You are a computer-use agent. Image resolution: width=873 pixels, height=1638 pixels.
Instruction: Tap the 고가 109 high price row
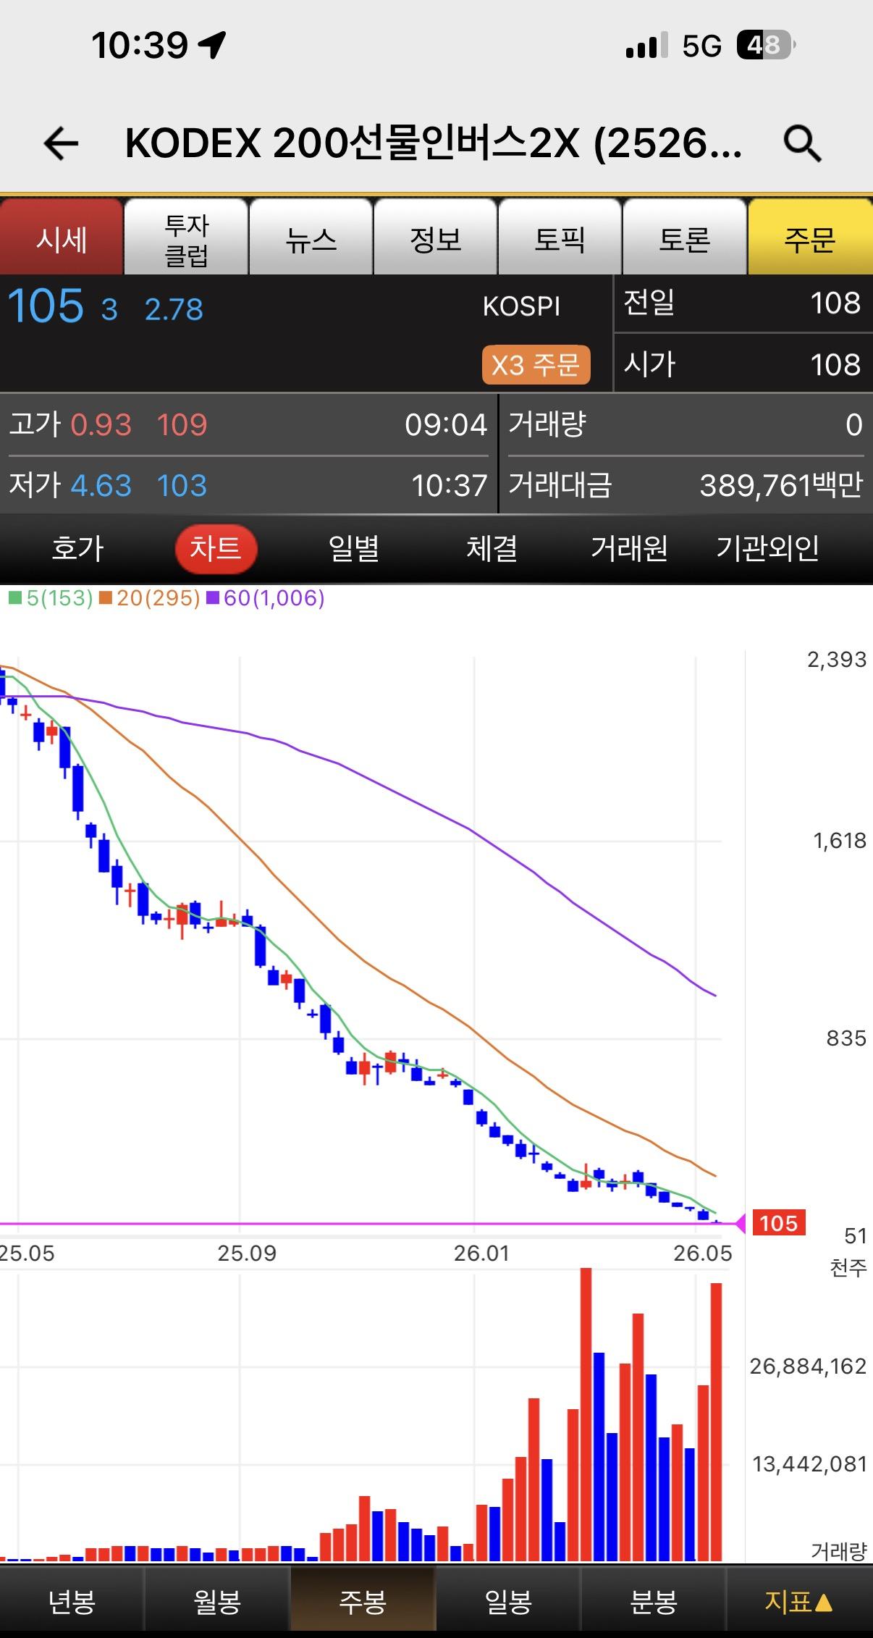pos(248,424)
